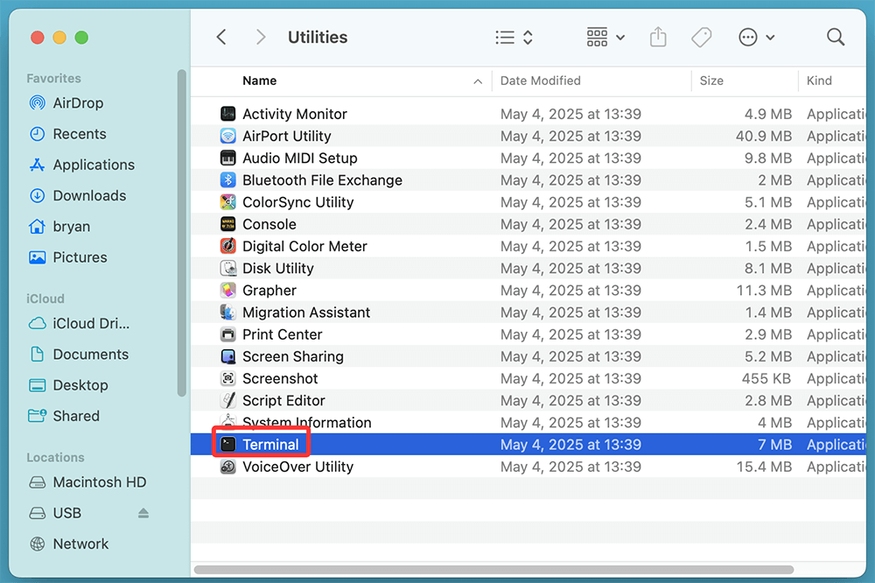Sort by the Size column header

click(711, 81)
